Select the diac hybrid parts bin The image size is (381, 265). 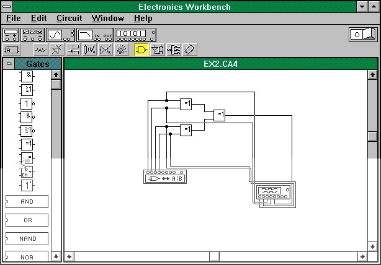tap(105, 50)
